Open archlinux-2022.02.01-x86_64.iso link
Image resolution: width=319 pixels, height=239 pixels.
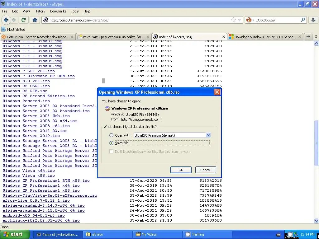coord(41,220)
